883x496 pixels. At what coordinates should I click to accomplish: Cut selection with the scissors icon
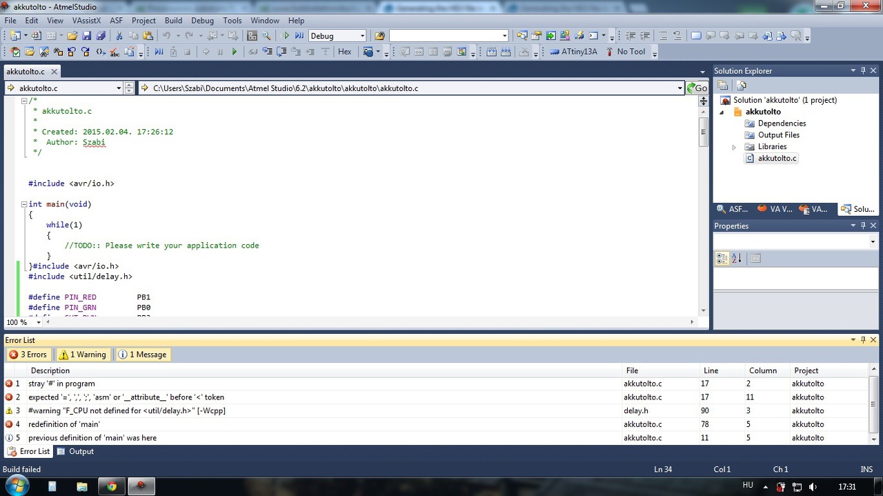pos(119,36)
